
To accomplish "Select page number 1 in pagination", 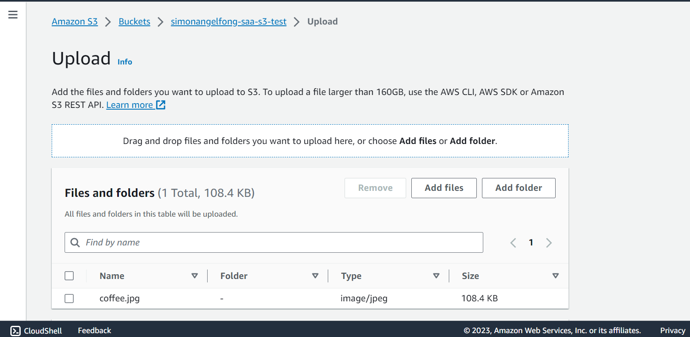I will tap(531, 243).
